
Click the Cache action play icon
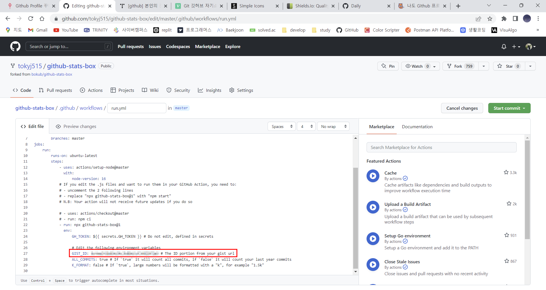(373, 176)
